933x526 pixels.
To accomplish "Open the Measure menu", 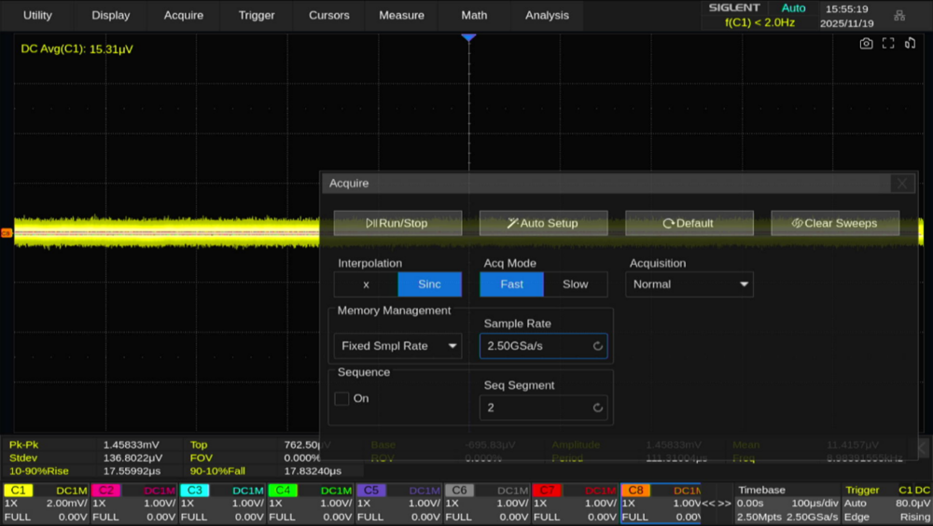I will pos(401,15).
